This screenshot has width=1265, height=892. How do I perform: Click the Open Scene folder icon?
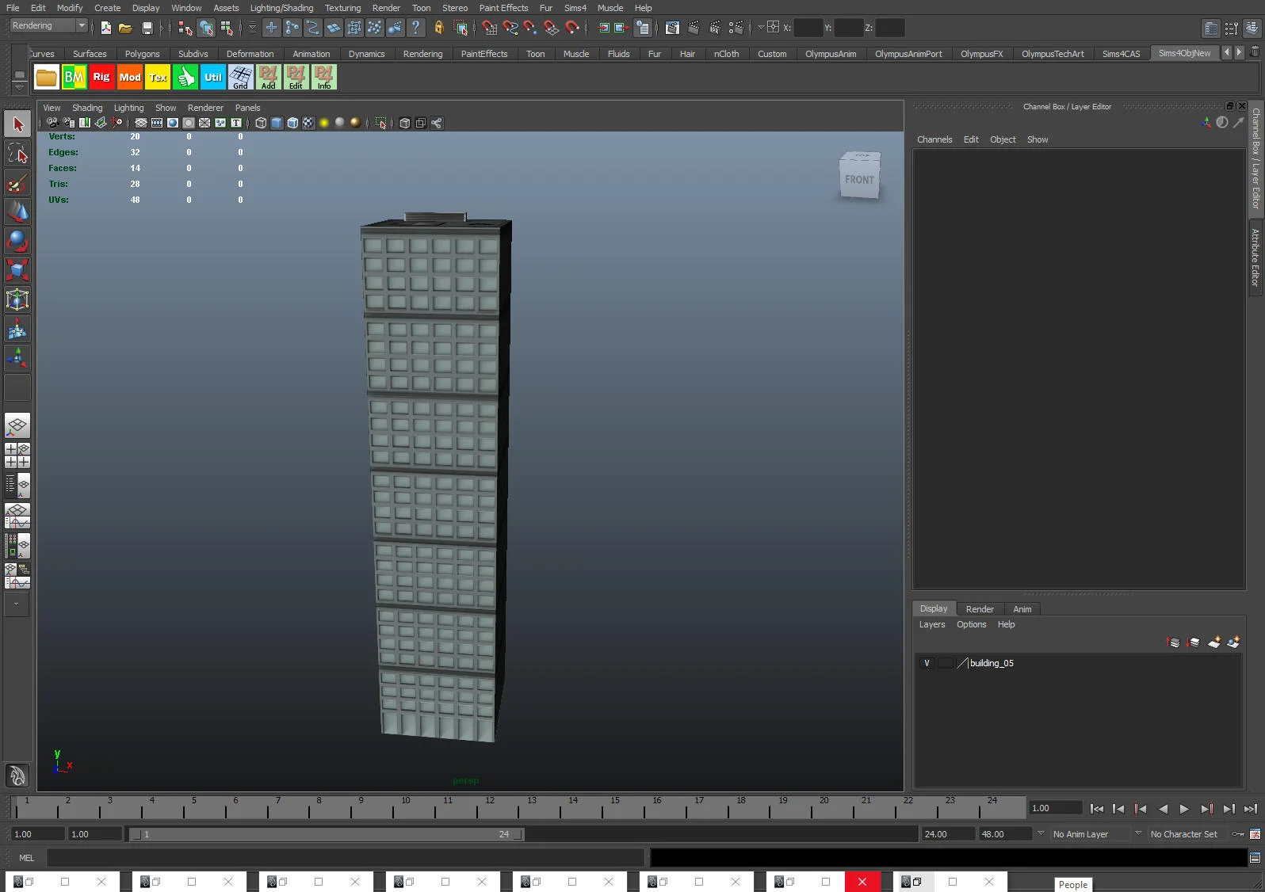[125, 28]
